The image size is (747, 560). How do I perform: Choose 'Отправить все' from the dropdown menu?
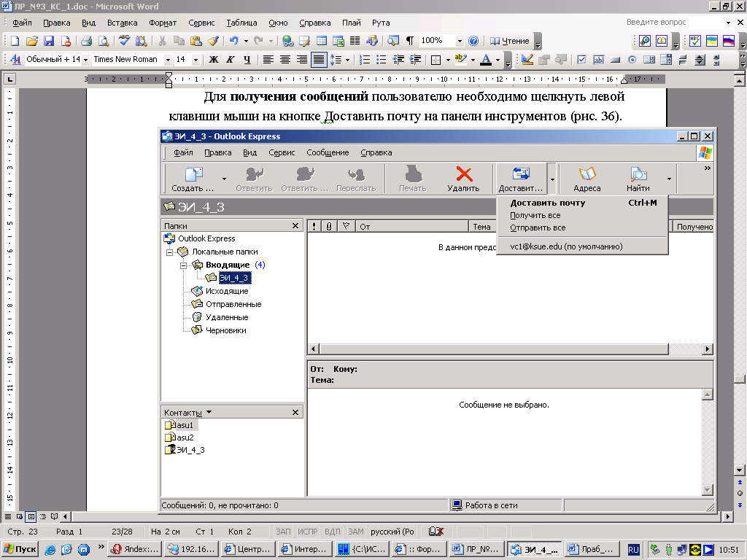(x=582, y=227)
